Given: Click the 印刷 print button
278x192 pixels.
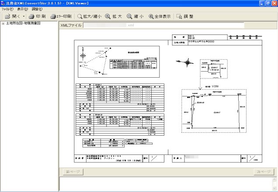Looking at the screenshot, I should pyautogui.click(x=37, y=17).
